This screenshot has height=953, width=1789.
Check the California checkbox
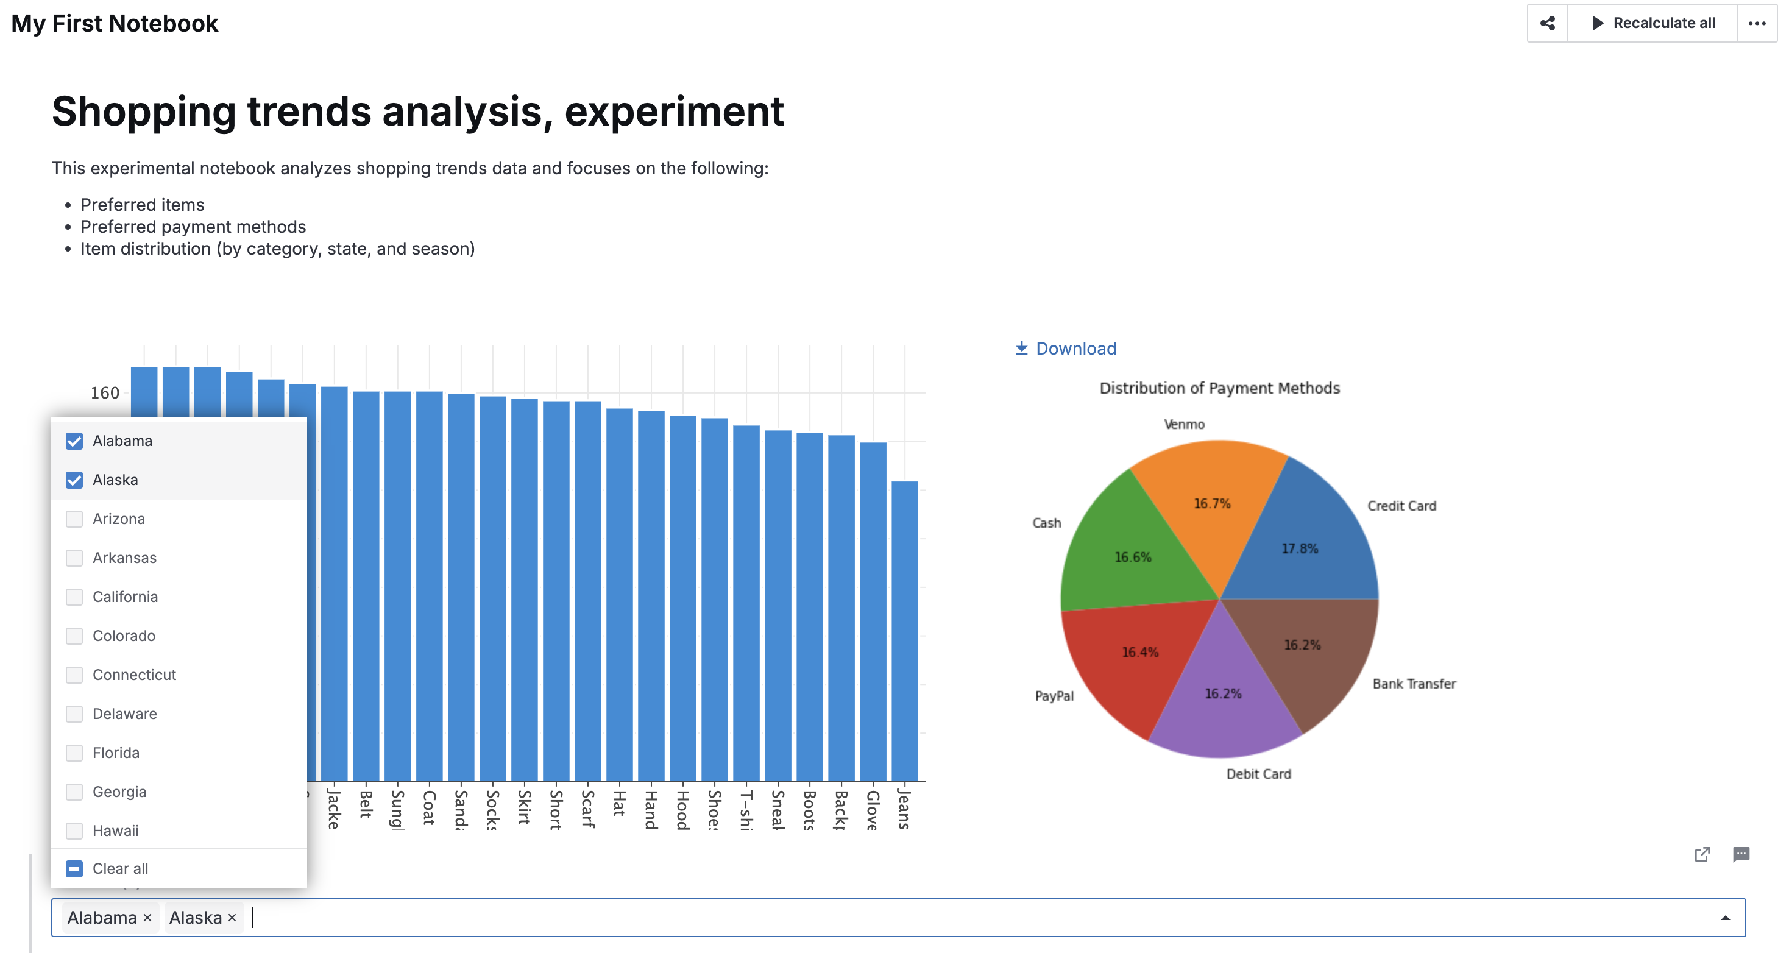(x=74, y=597)
